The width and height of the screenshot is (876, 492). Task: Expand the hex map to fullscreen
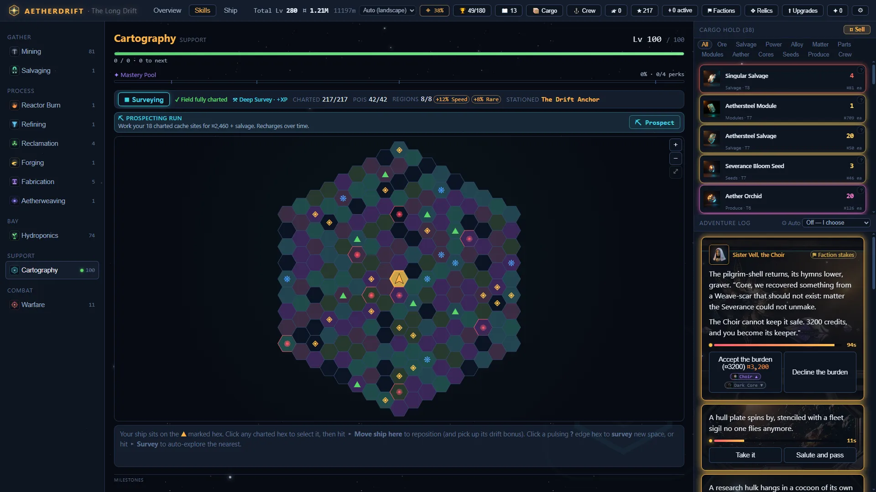pos(676,172)
